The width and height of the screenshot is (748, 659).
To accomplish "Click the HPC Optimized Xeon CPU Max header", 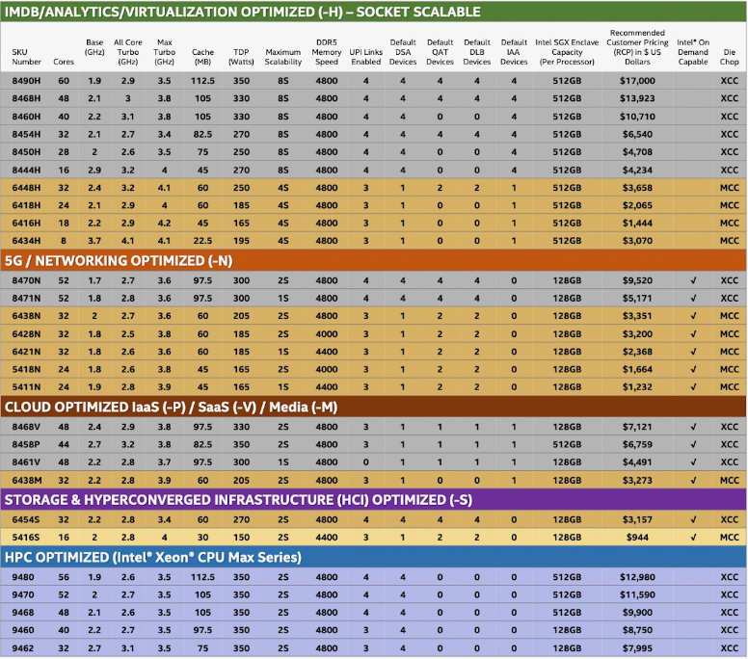I will point(374,557).
